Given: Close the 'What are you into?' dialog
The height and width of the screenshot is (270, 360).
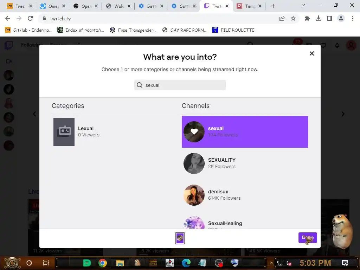Looking at the screenshot, I should coord(311,53).
